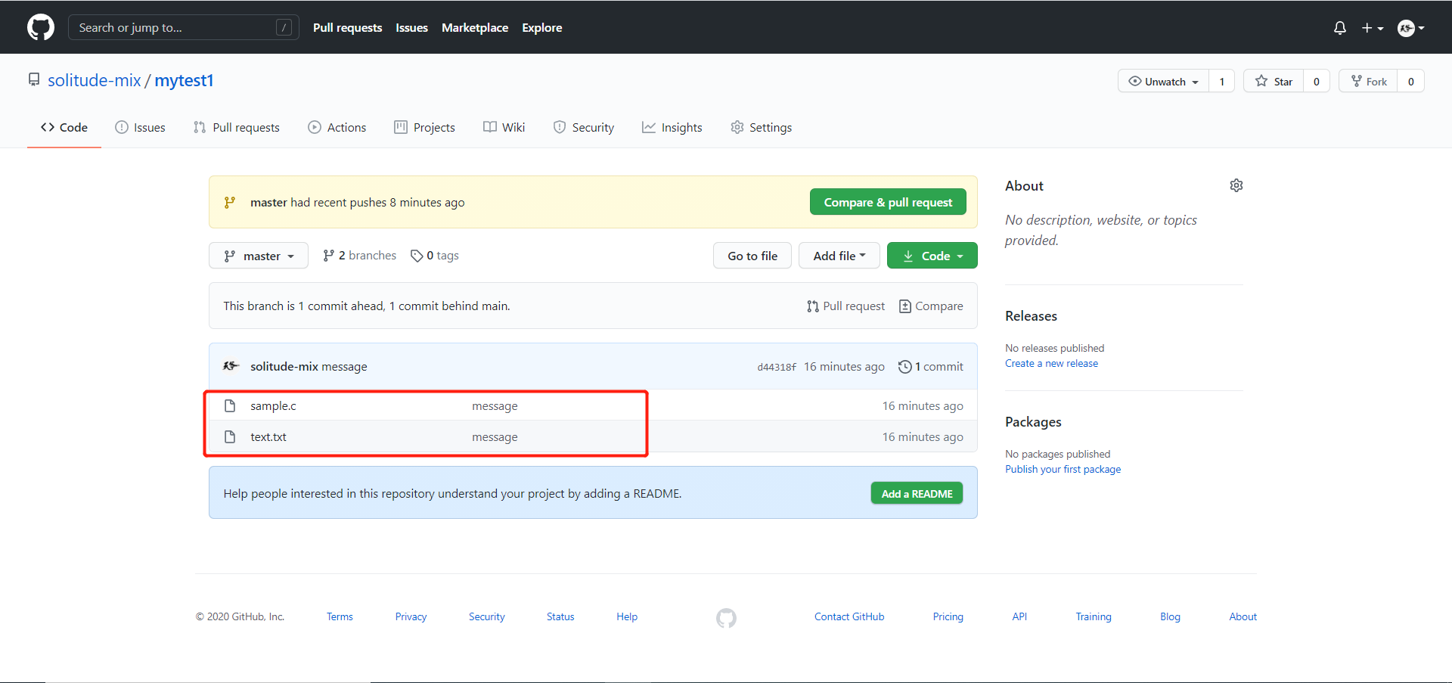Open the Releases heading link
The image size is (1452, 683).
tap(1031, 316)
